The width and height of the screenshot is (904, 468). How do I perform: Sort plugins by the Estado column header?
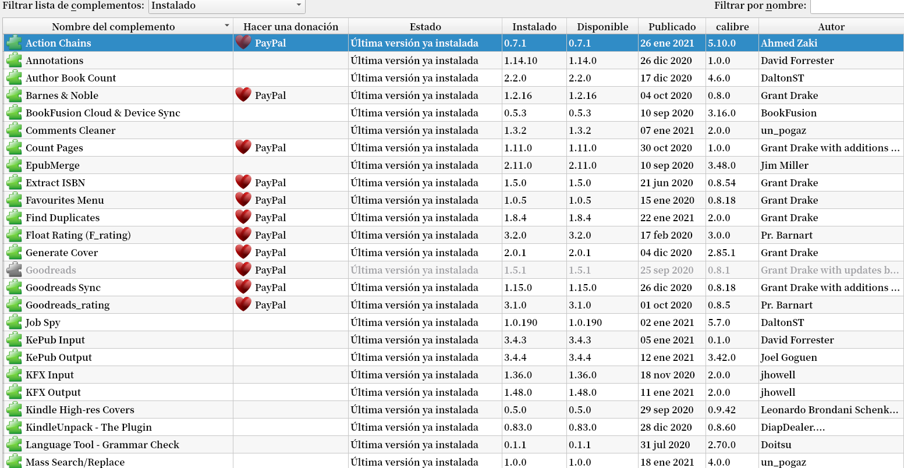click(425, 27)
